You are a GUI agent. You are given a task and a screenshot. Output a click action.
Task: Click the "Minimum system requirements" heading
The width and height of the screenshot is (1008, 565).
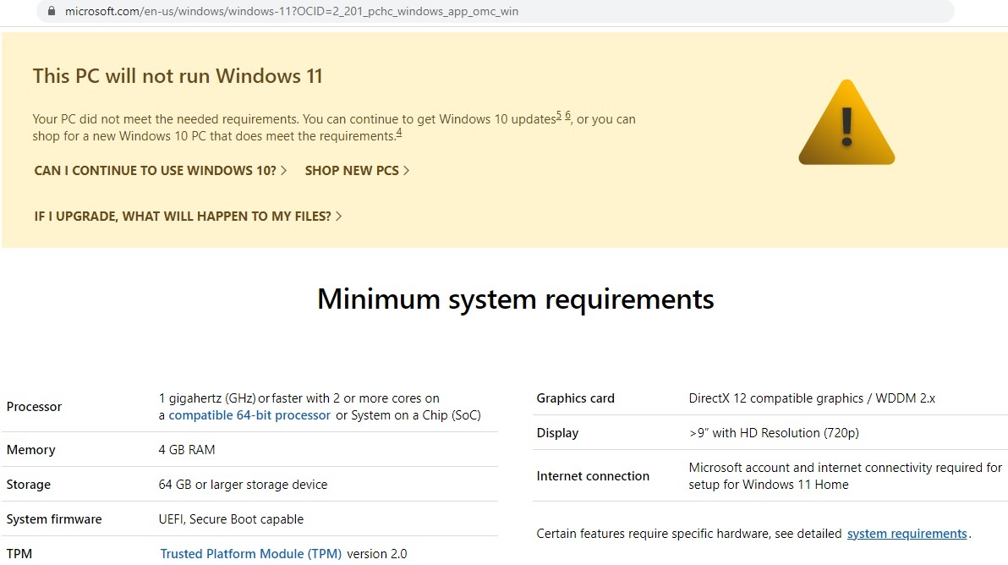point(515,299)
